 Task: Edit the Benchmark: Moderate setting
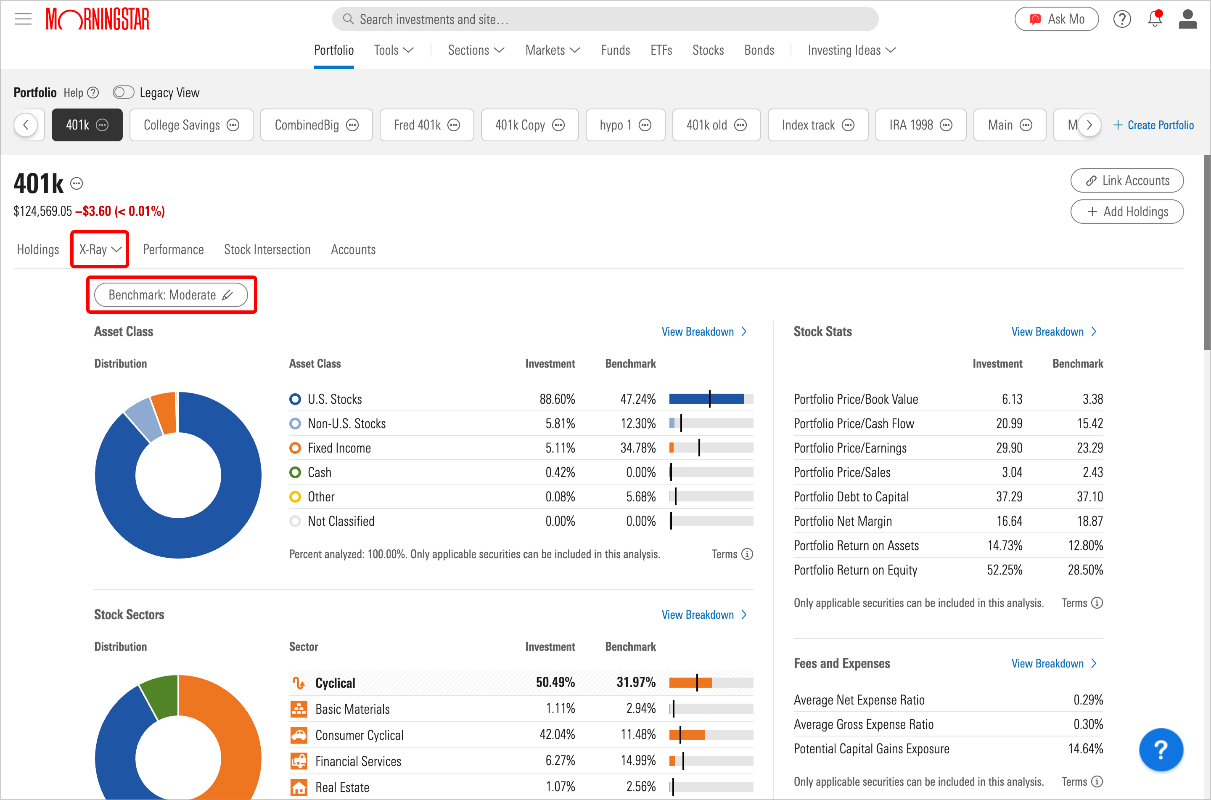coord(171,295)
